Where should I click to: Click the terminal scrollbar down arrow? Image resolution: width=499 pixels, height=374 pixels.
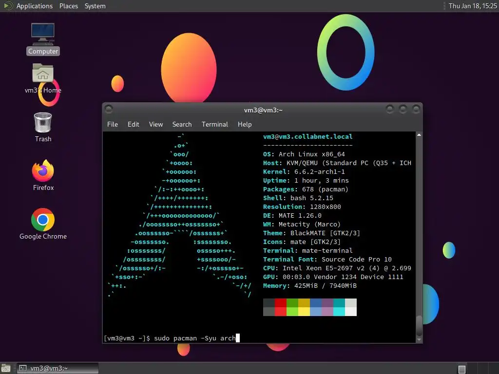(x=419, y=339)
